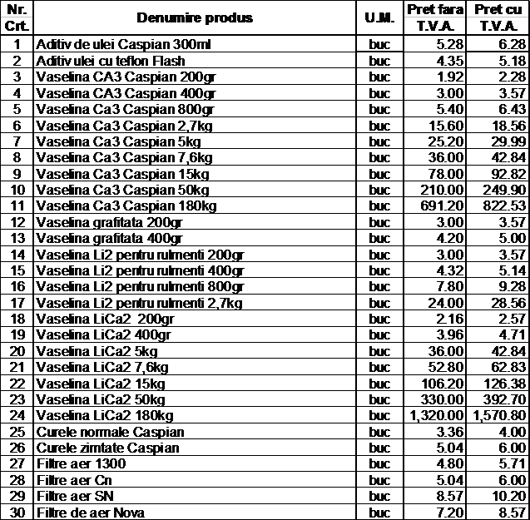Select cell 'Vaselina LiCa2 180kg'
The image size is (530, 520).
[195, 415]
